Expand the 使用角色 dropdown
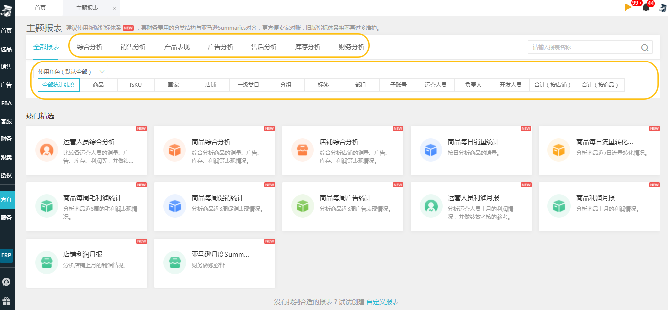The image size is (668, 310). (72, 72)
